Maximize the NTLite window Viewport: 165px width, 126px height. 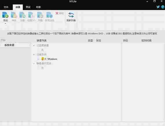tap(155, 1)
